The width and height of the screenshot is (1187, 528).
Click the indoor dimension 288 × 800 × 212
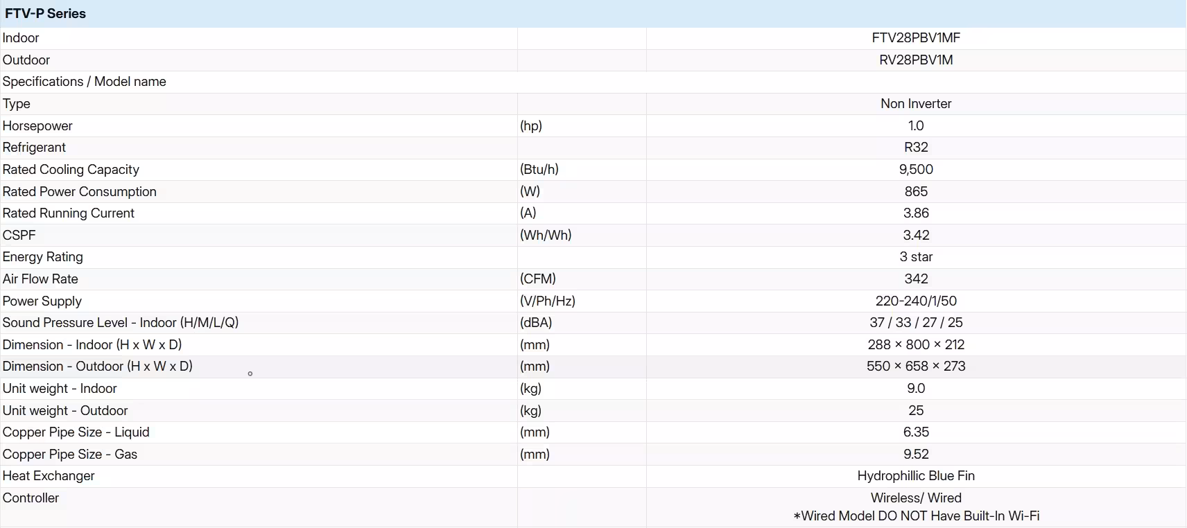(x=916, y=345)
